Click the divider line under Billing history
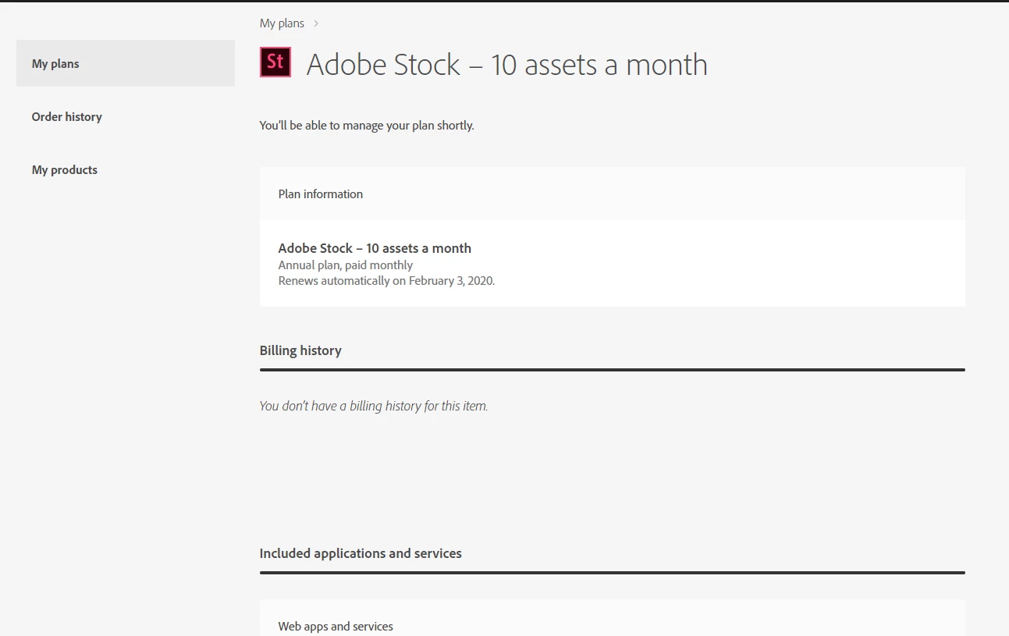Screen dimensions: 1009x636 click(612, 370)
